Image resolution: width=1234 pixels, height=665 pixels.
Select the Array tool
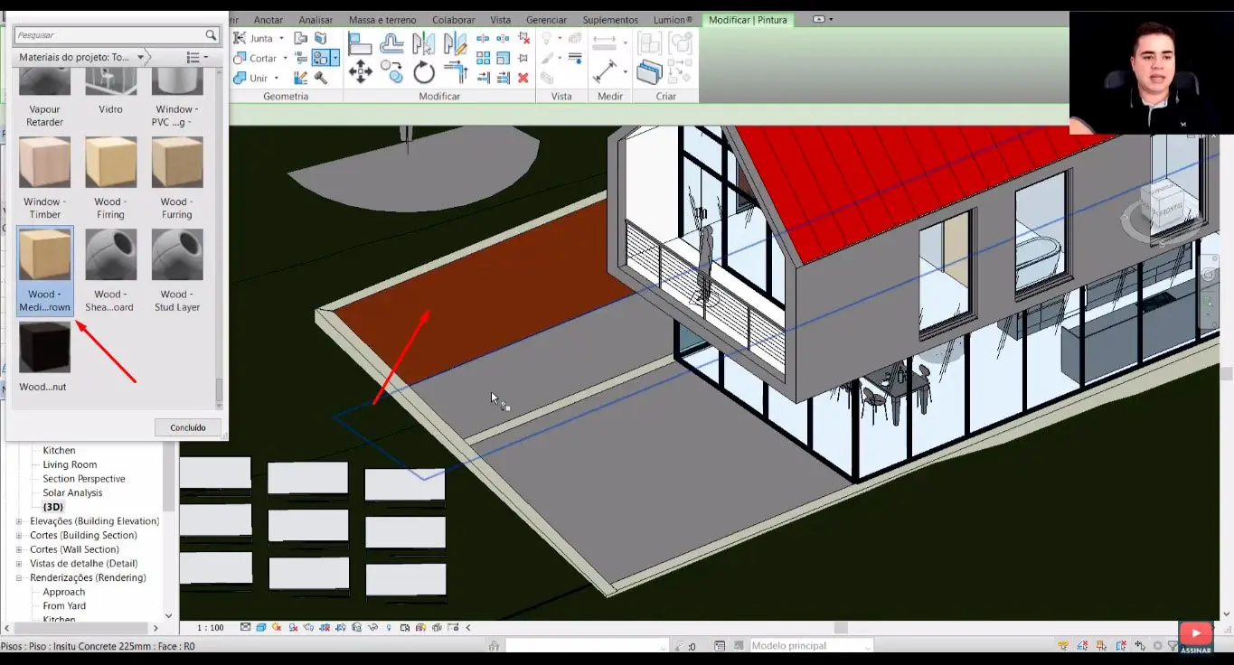tap(483, 58)
